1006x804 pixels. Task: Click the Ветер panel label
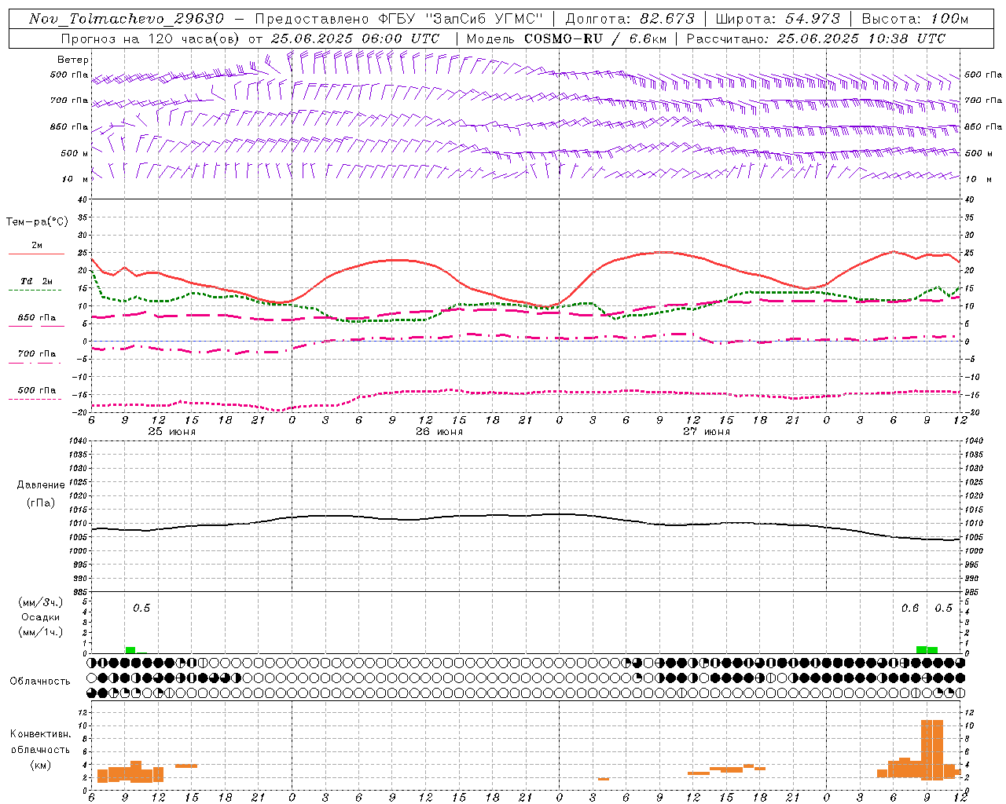tap(73, 60)
